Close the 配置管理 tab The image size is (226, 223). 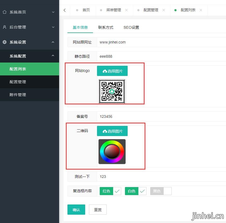click(164, 10)
